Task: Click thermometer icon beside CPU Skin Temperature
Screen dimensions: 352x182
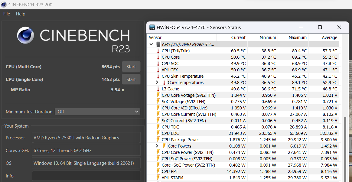Action: pos(158,76)
